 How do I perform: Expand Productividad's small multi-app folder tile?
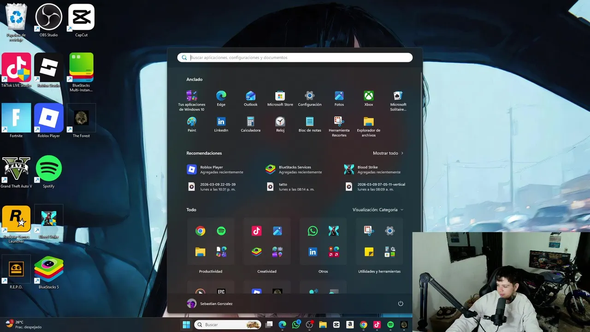coord(221,252)
